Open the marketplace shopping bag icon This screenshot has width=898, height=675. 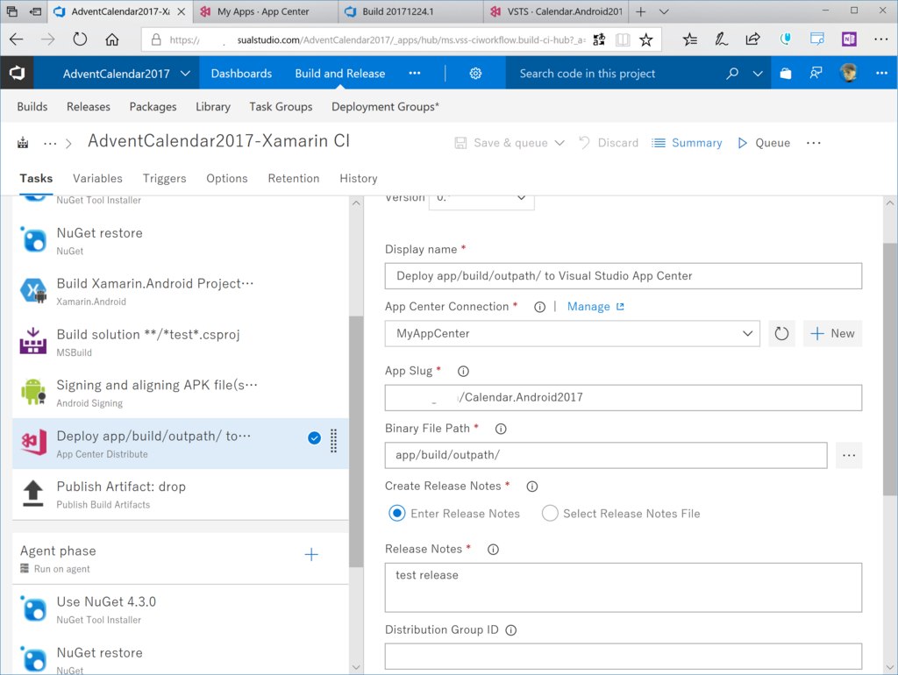tap(785, 74)
